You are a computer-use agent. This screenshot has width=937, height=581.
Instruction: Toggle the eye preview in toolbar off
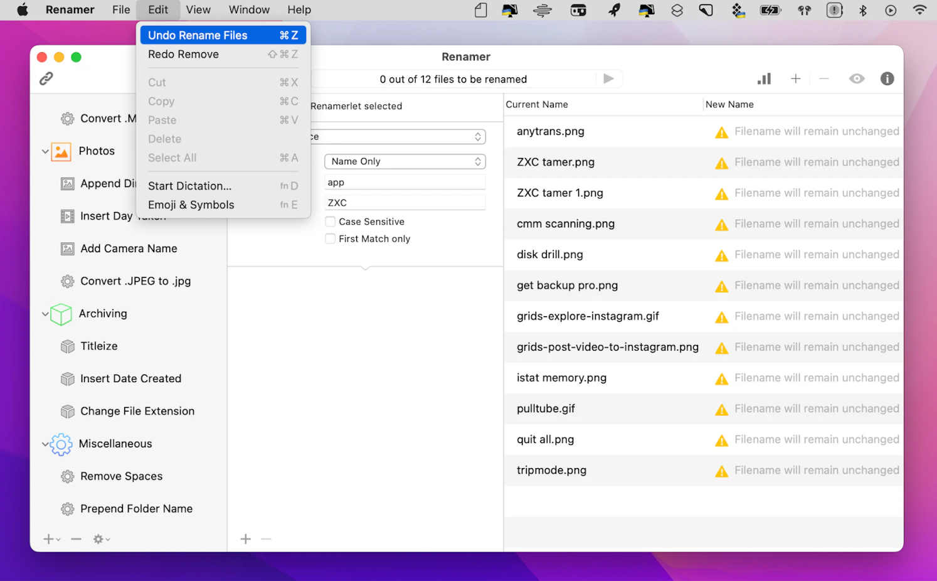tap(856, 78)
